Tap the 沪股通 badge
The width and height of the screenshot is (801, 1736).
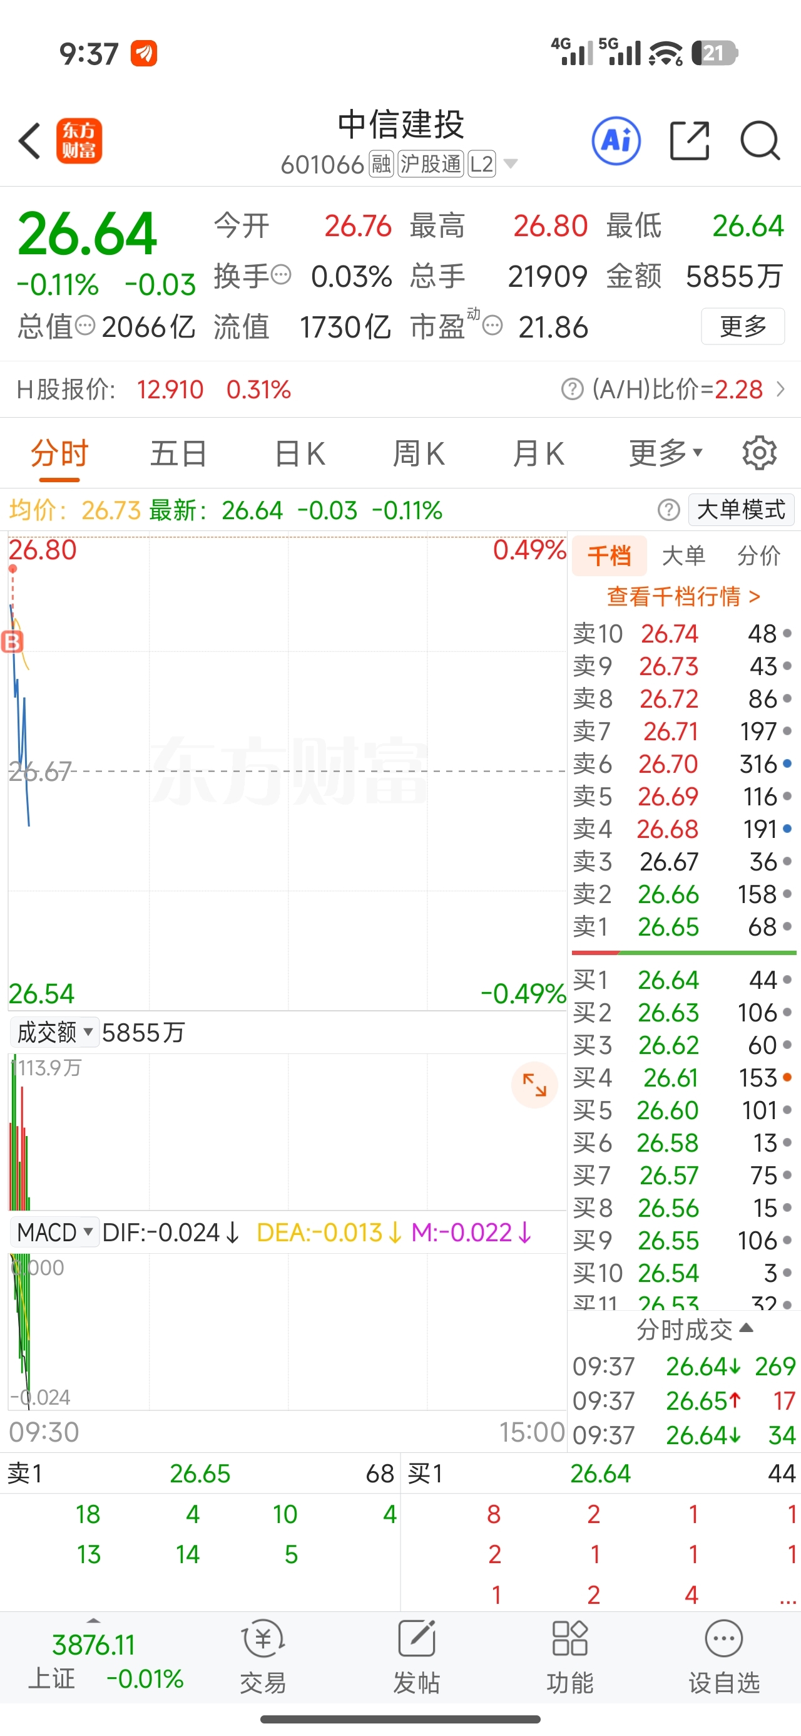tap(431, 163)
